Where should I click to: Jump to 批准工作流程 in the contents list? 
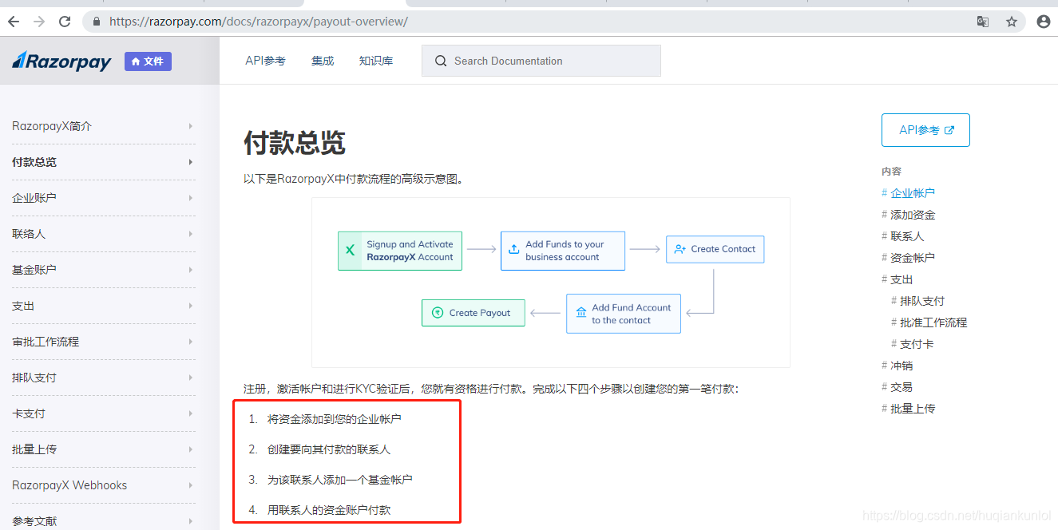pyautogui.click(x=933, y=322)
